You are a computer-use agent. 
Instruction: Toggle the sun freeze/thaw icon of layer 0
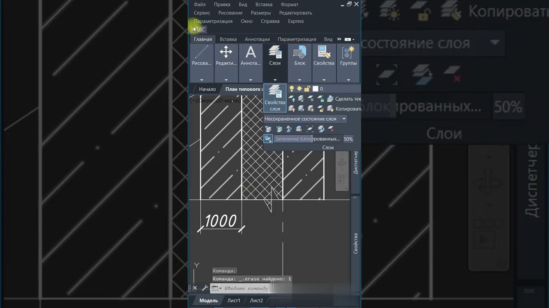pos(299,89)
